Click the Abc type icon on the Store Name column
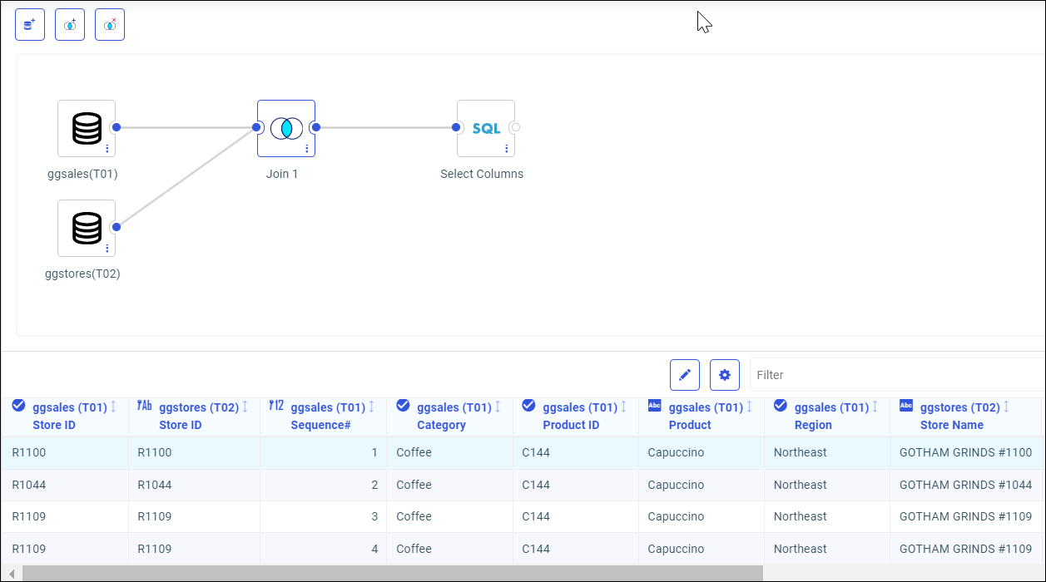The image size is (1046, 582). pos(906,406)
